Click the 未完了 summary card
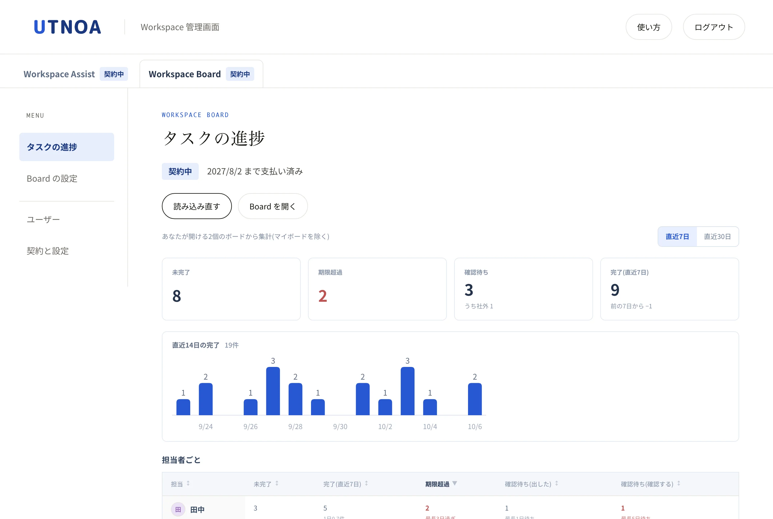 (231, 289)
